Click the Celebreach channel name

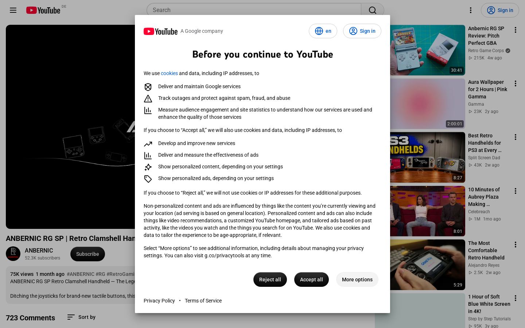click(x=479, y=212)
